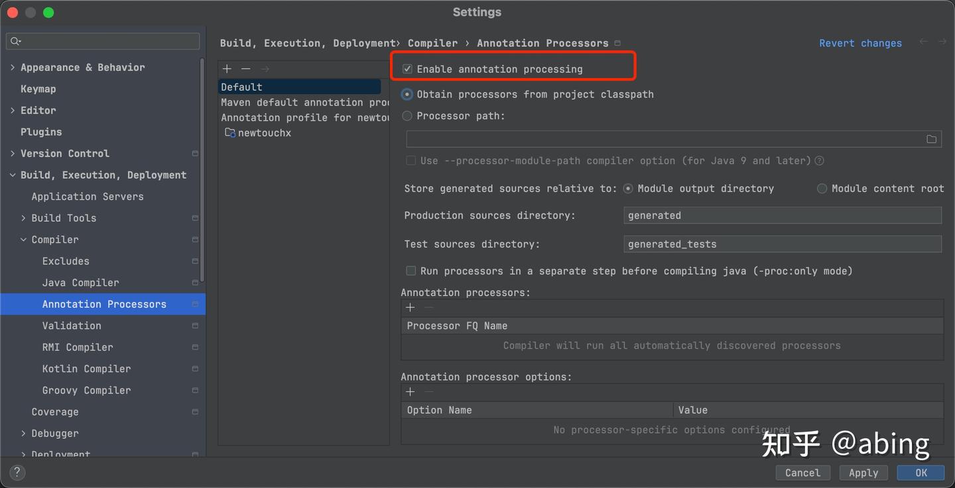Click project icon beside Build Tools
This screenshot has height=488, width=955.
coord(195,218)
